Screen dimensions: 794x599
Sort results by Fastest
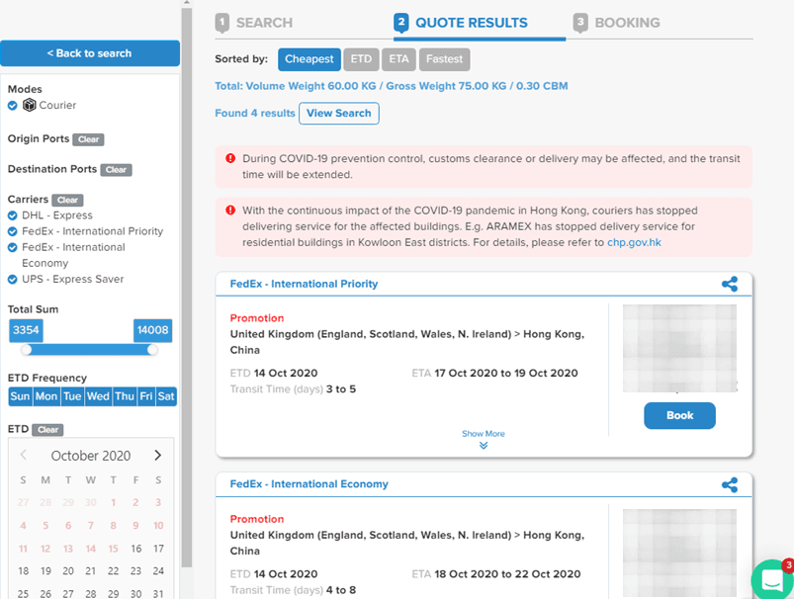click(444, 59)
